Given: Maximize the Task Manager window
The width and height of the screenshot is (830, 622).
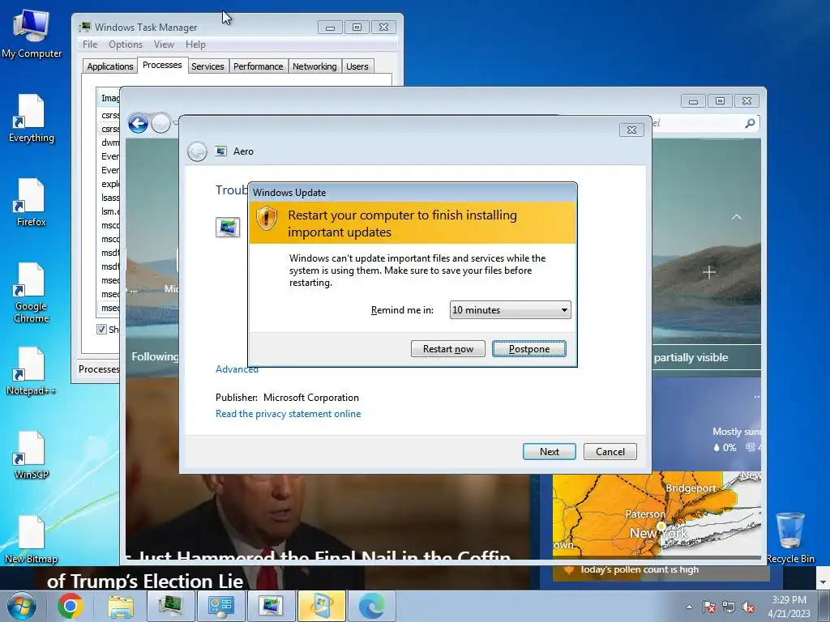Looking at the screenshot, I should 357,27.
